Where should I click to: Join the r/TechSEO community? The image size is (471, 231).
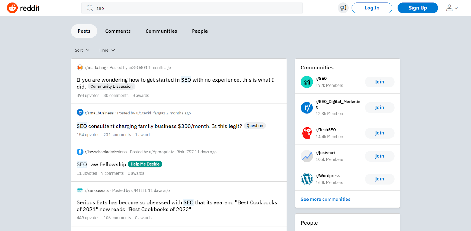379,133
